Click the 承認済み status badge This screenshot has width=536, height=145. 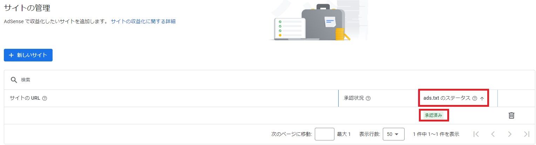click(x=434, y=115)
